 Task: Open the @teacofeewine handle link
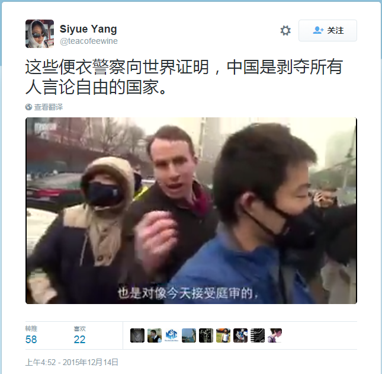point(89,41)
